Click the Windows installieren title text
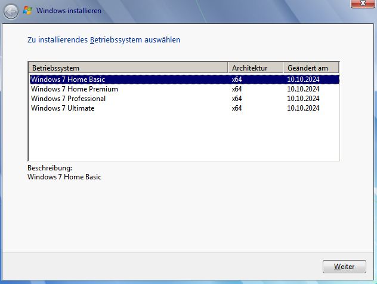This screenshot has width=377, height=284. [x=69, y=11]
